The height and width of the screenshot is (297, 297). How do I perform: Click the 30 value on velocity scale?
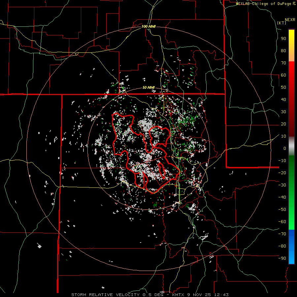click(283, 112)
